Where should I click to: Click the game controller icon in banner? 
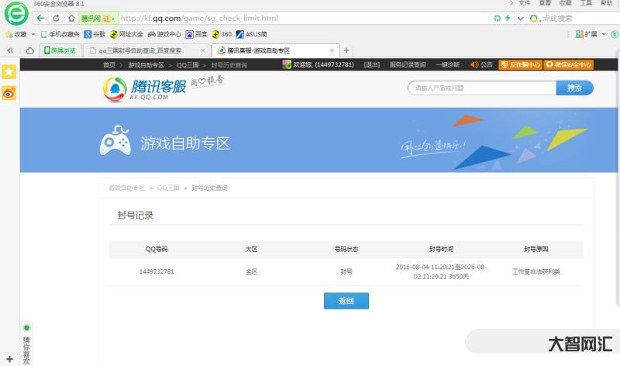click(x=116, y=142)
